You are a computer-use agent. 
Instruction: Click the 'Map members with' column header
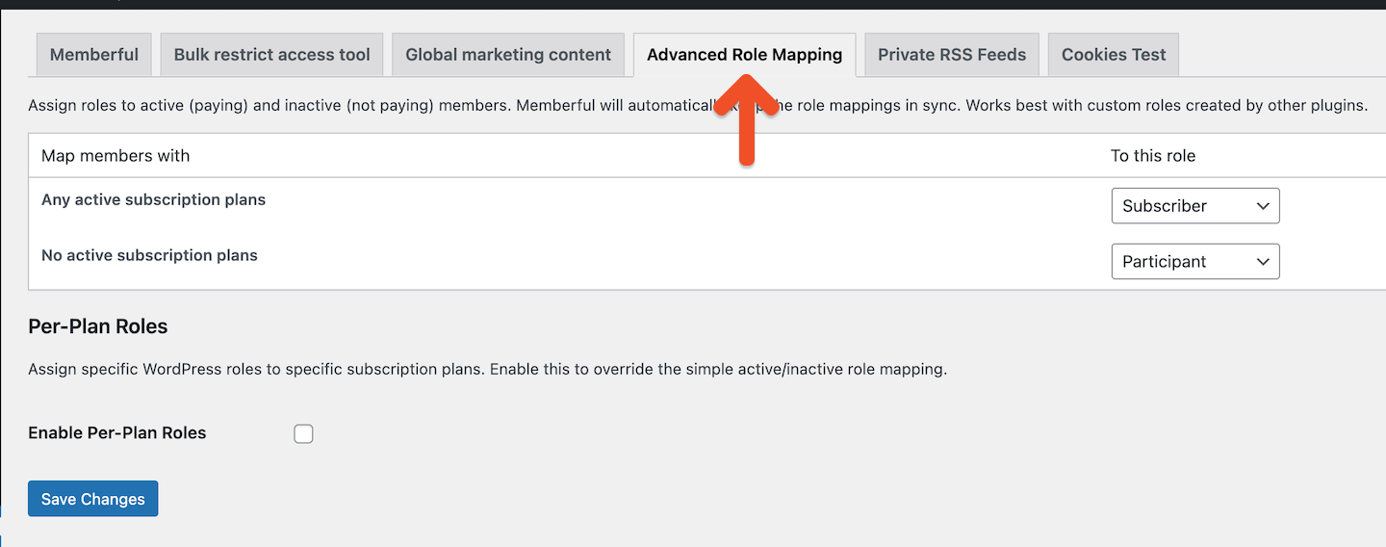click(115, 156)
